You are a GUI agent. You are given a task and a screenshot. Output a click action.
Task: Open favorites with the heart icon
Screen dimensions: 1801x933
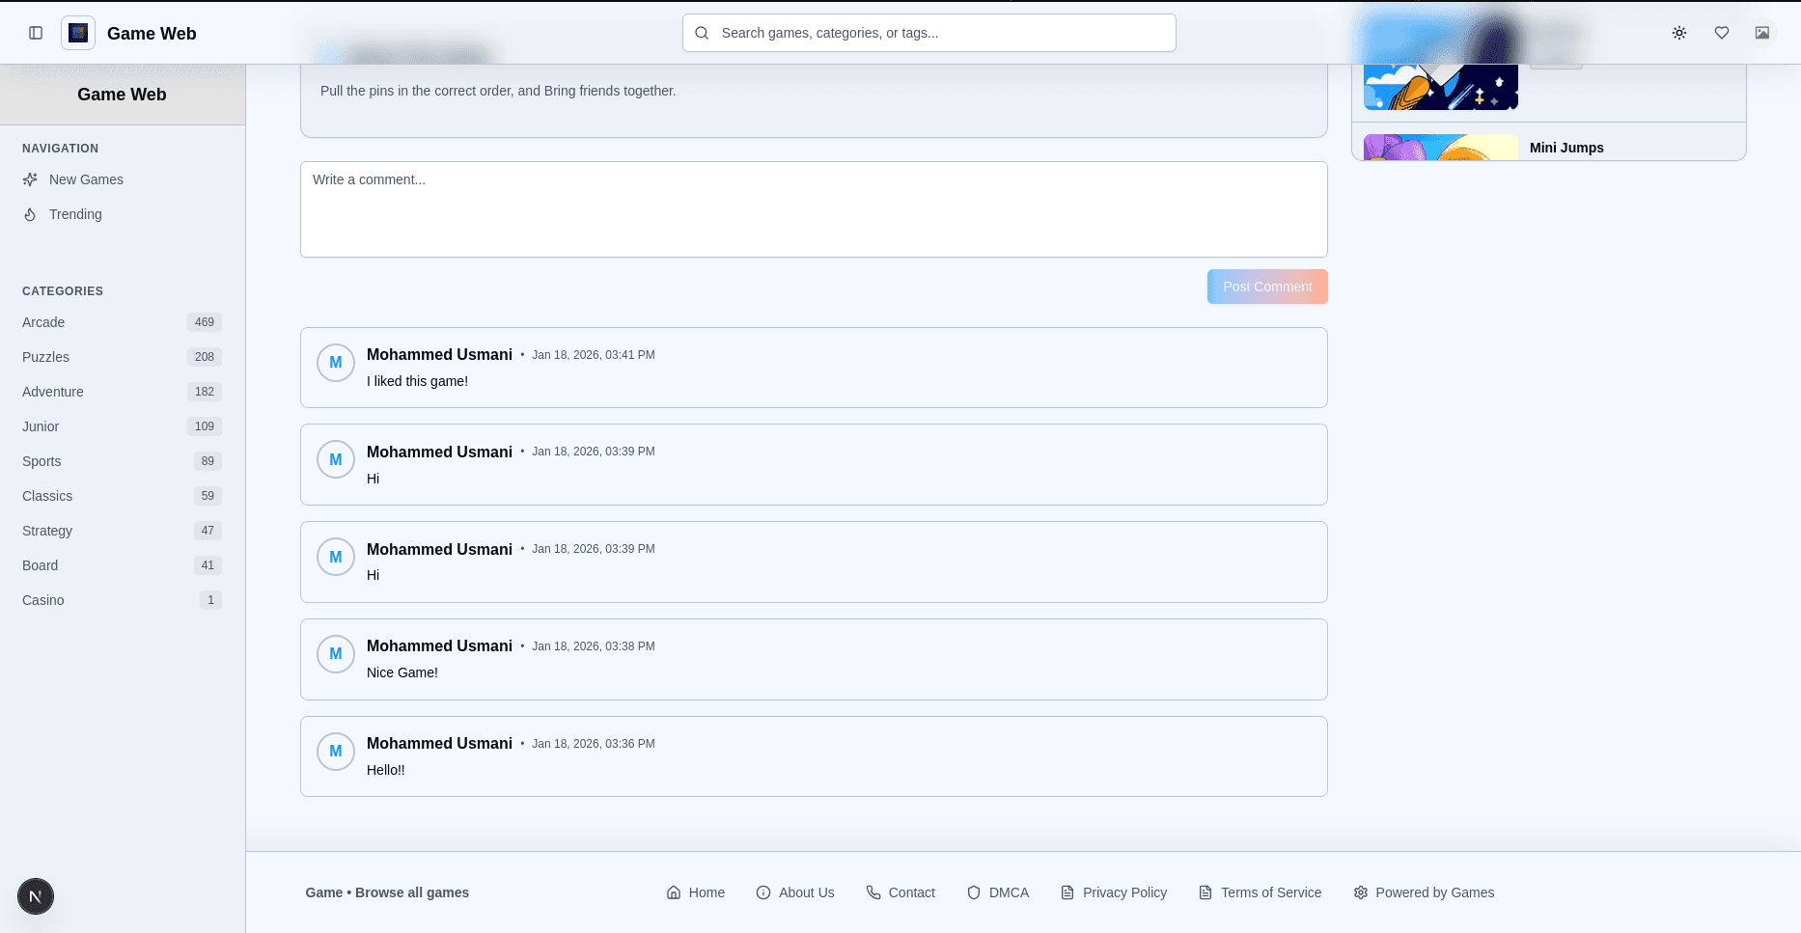pos(1722,33)
